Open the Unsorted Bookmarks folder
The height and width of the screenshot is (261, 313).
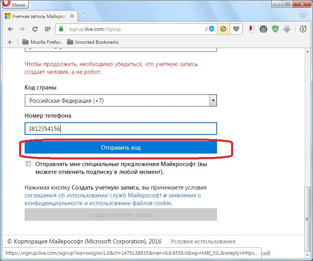point(92,42)
